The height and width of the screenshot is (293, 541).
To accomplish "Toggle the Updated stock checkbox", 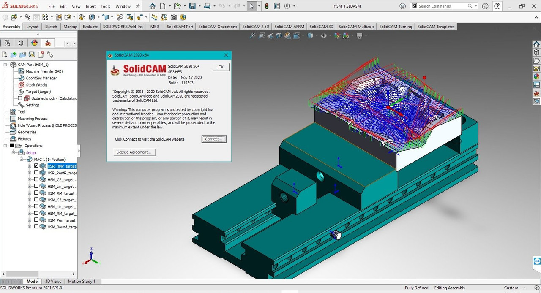I will (20, 98).
